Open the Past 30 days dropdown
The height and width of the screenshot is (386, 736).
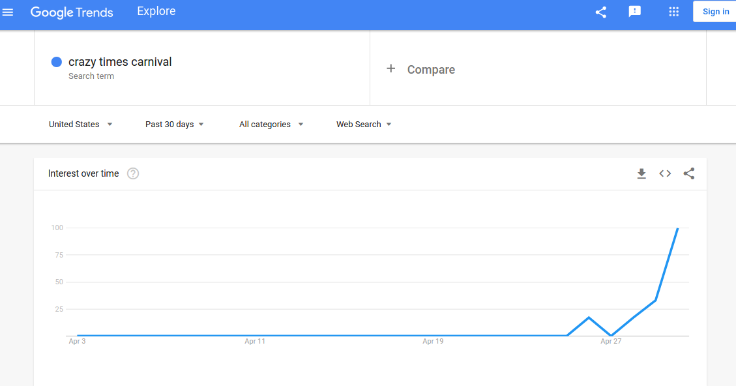tap(175, 125)
